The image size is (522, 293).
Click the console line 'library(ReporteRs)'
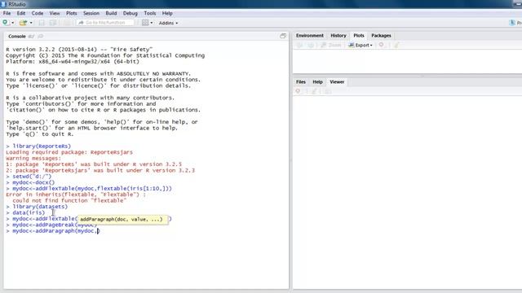tap(42, 146)
